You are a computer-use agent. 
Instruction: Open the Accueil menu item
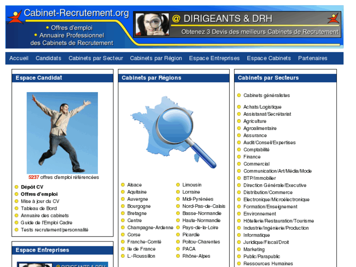click(19, 58)
